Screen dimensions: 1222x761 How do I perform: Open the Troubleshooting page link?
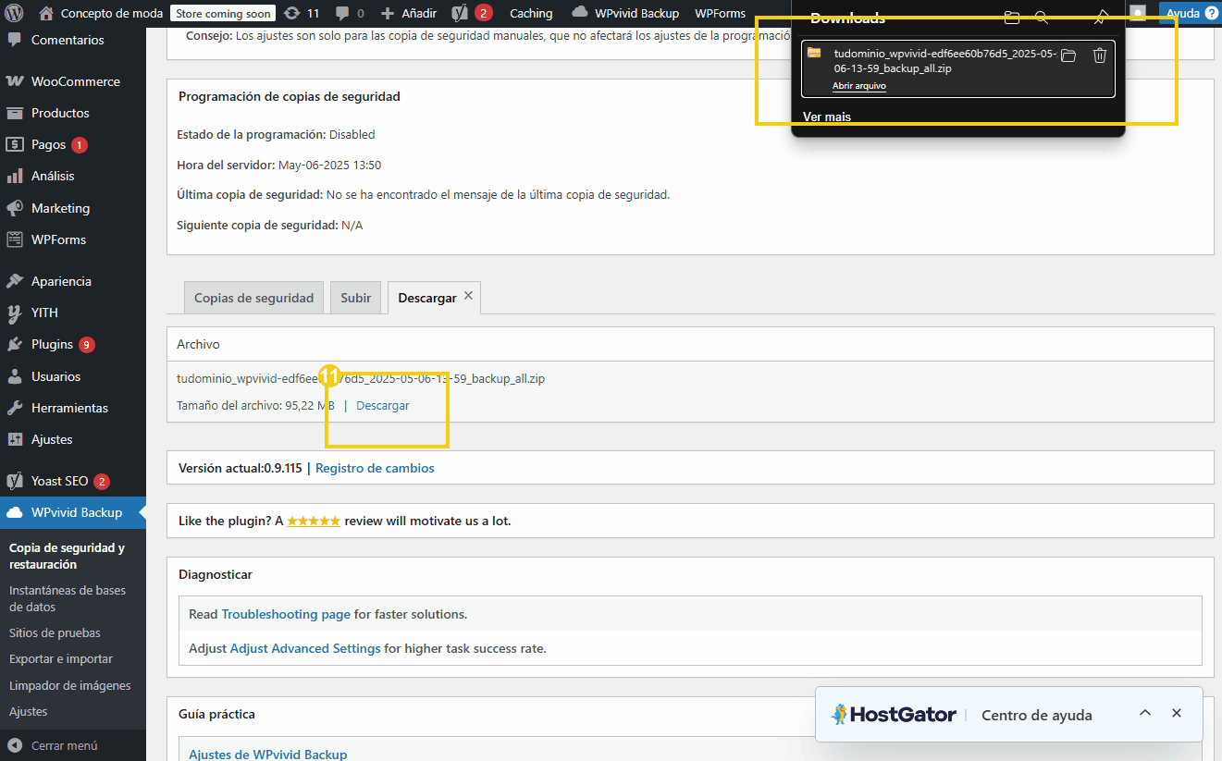pyautogui.click(x=286, y=614)
